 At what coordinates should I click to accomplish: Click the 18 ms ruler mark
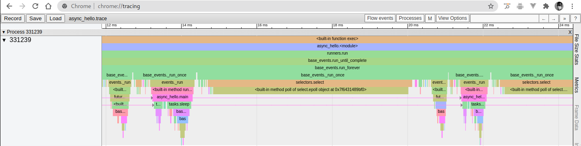338,25
